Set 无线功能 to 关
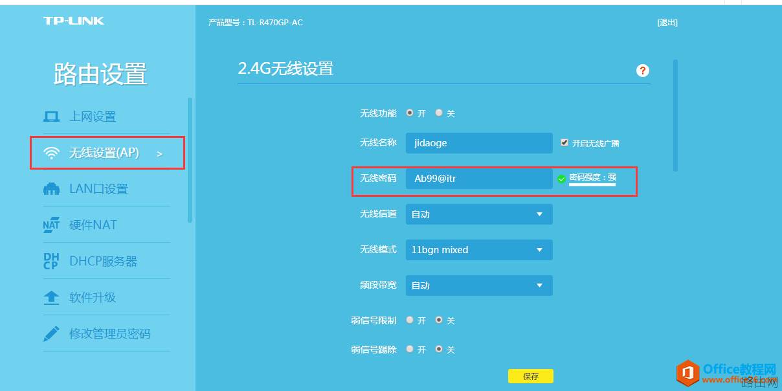Screen dimensions: 782x391 point(439,113)
